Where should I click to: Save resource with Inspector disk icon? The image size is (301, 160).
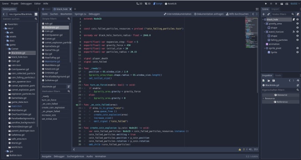point(274,80)
